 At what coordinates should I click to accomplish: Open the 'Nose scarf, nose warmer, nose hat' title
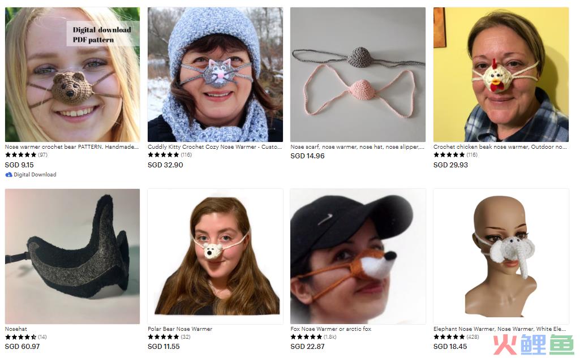(x=357, y=147)
